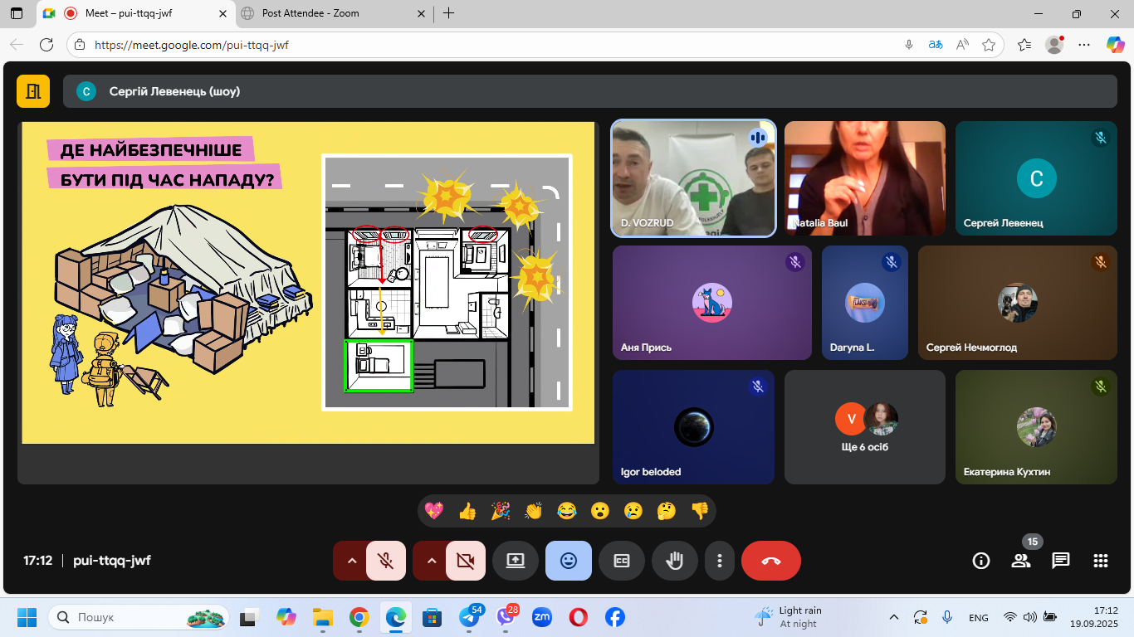Open chat with everyone
This screenshot has height=637, width=1134.
click(1061, 561)
